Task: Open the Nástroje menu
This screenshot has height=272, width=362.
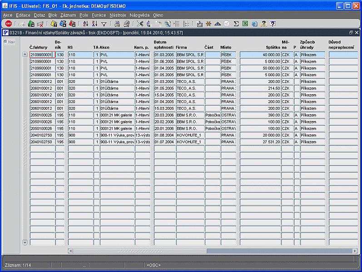Action: pyautogui.click(x=118, y=15)
